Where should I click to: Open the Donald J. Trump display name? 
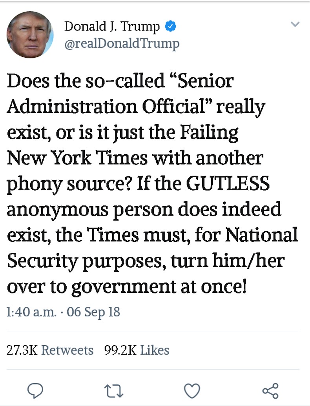(112, 27)
